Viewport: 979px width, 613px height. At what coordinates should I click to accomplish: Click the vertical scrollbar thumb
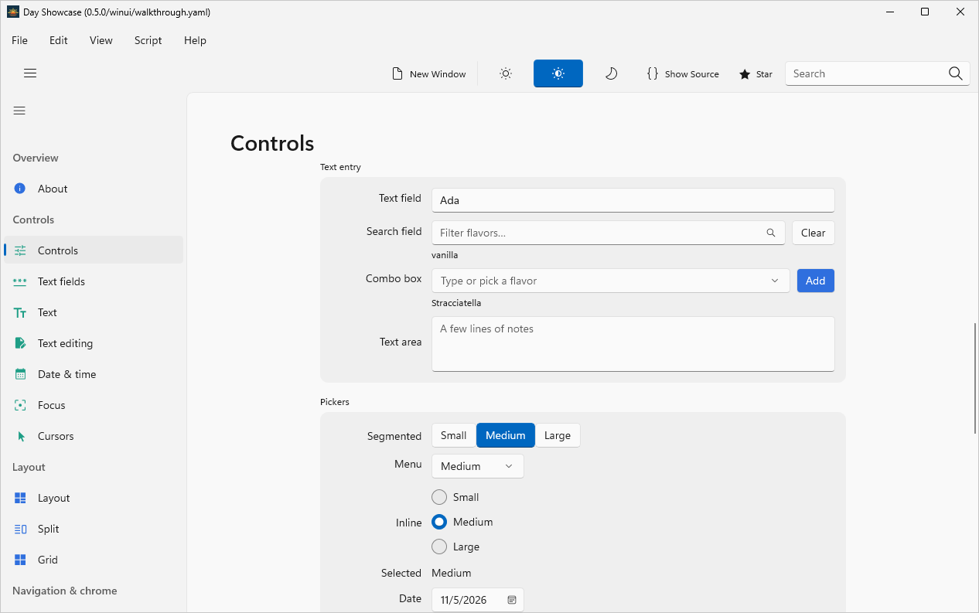(974, 378)
